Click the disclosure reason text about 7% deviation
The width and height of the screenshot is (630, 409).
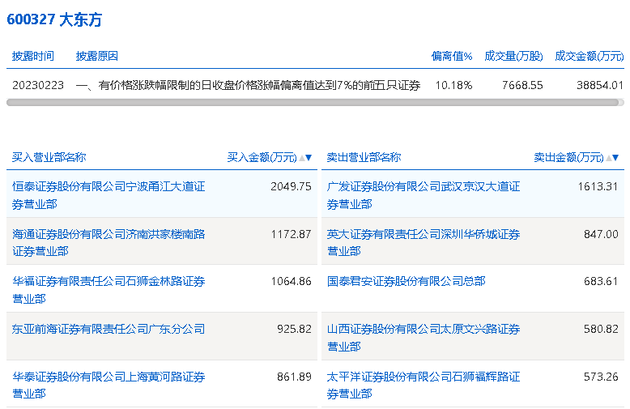click(248, 85)
